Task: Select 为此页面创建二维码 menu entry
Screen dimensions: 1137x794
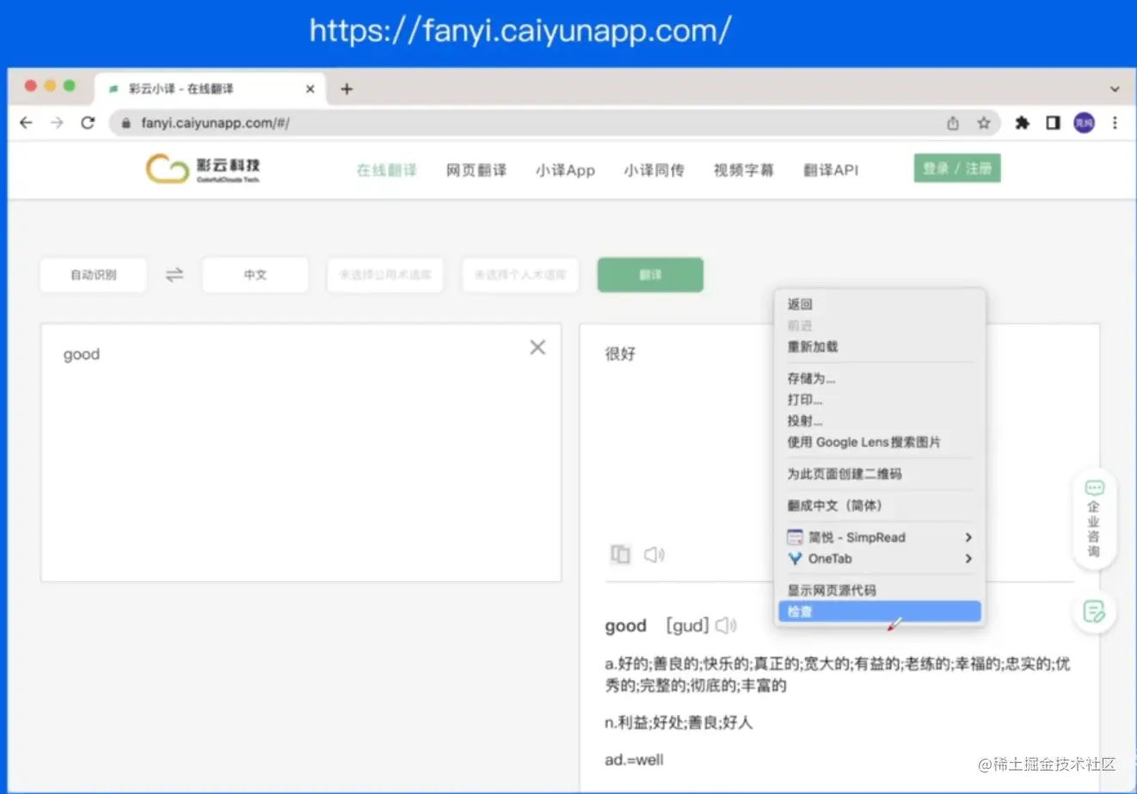Action: [x=880, y=473]
